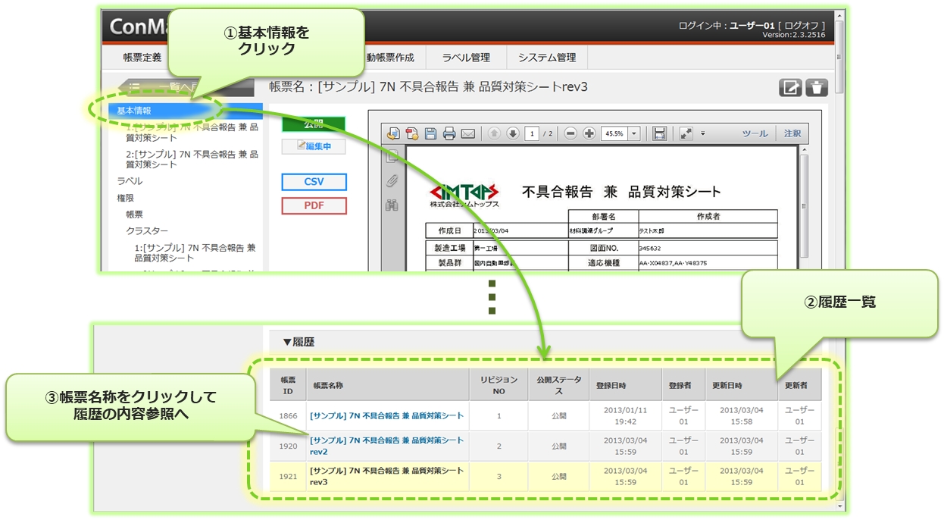The image size is (944, 520).
Task: Open the ラベル管理 tab
Action: pos(466,58)
